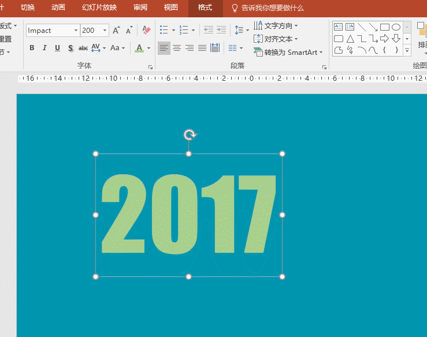The width and height of the screenshot is (427, 337).
Task: Click inside the font size field
Action: [x=91, y=31]
